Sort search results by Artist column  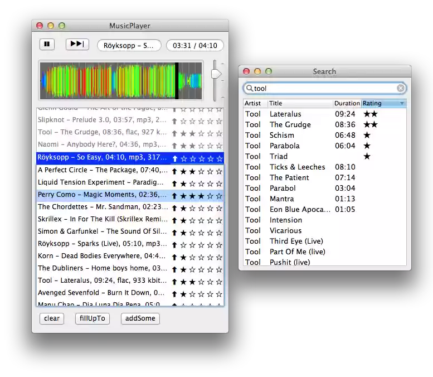[255, 103]
